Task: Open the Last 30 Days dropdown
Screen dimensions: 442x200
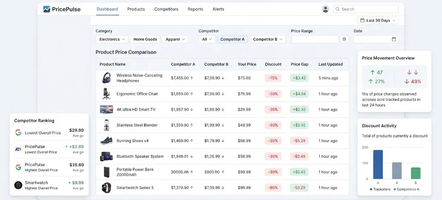Action: [x=378, y=21]
